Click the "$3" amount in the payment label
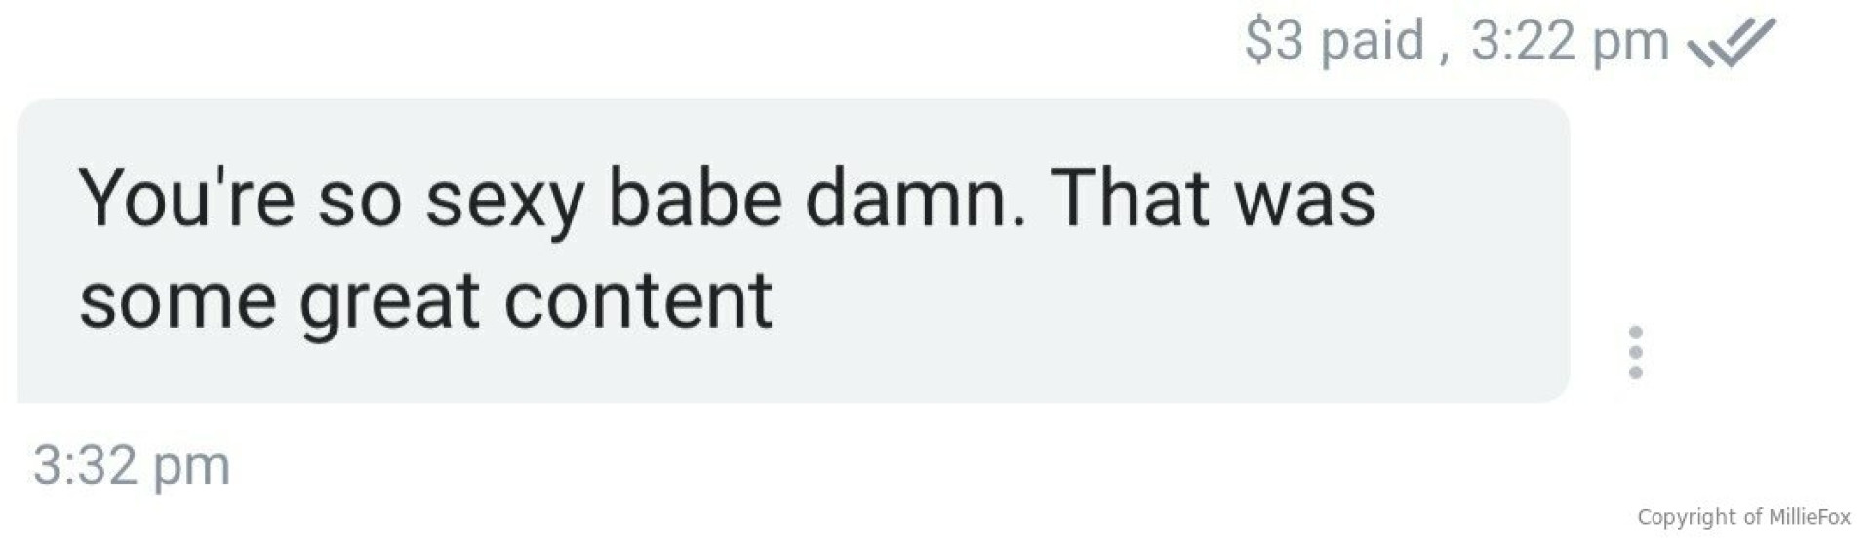Screen dimensions: 1873x551 pos(1274,42)
